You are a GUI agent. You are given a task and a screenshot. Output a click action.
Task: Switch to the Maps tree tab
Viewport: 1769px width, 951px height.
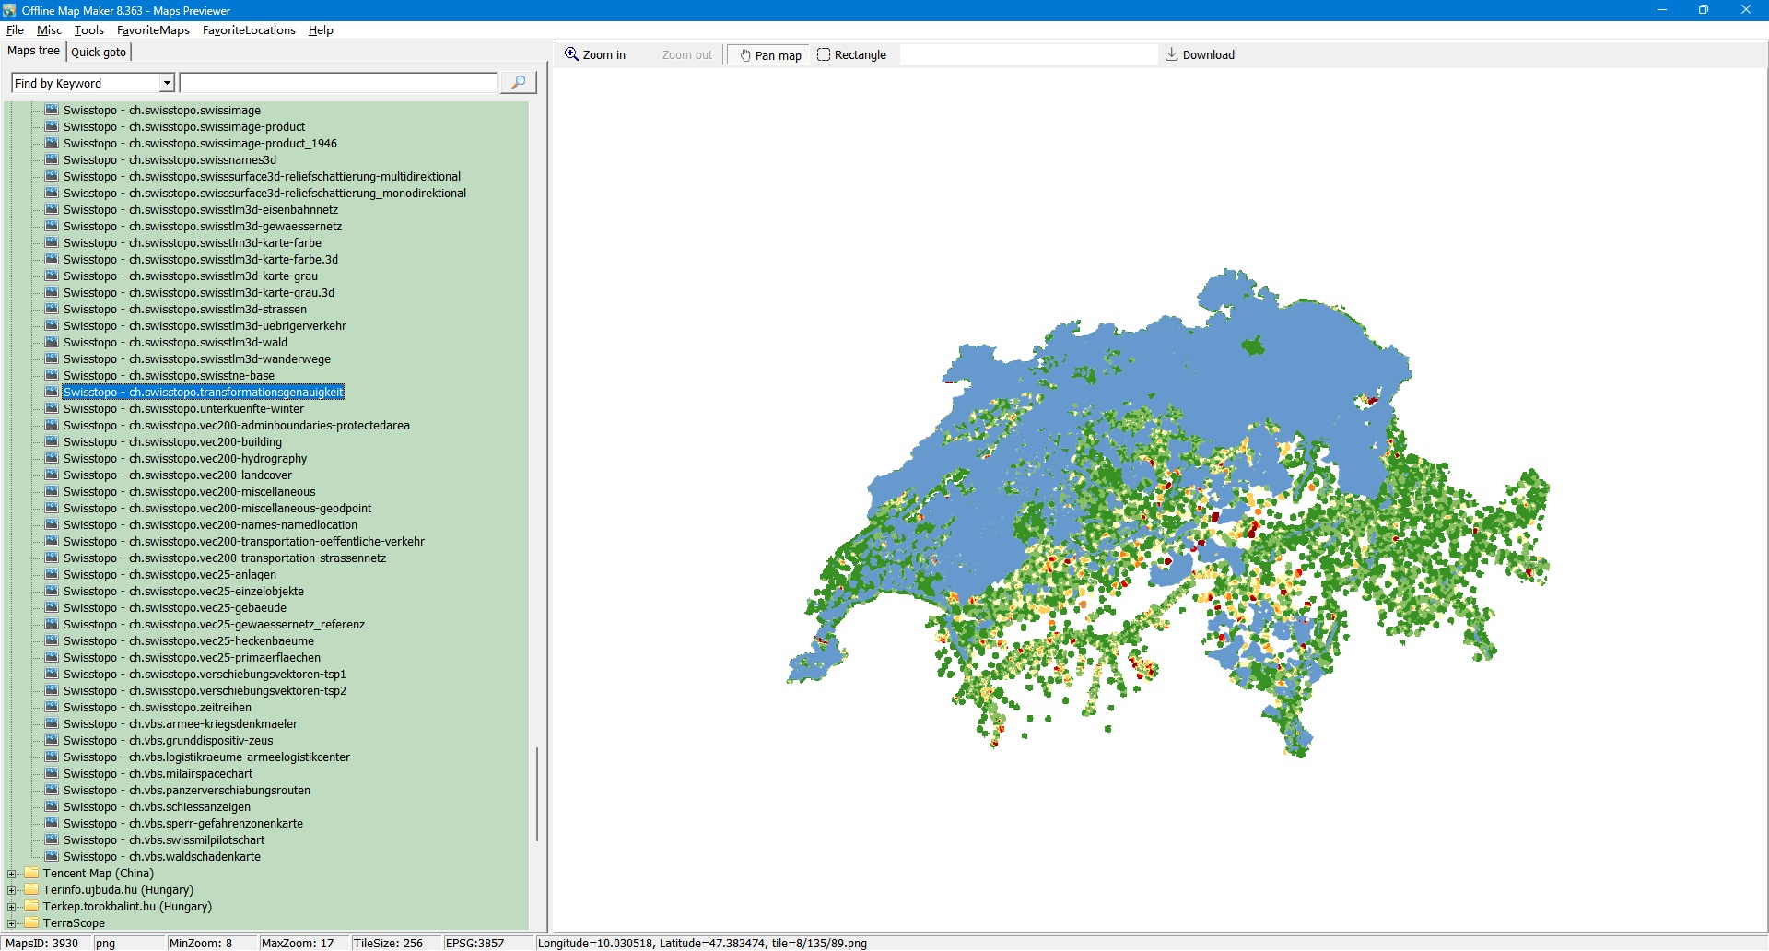[x=33, y=51]
